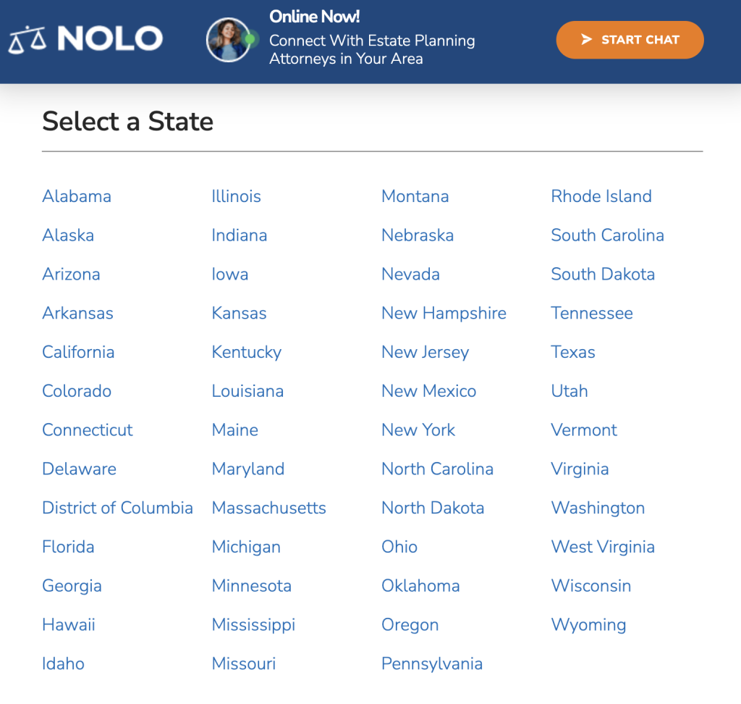Open the District of Columbia link

click(x=117, y=508)
